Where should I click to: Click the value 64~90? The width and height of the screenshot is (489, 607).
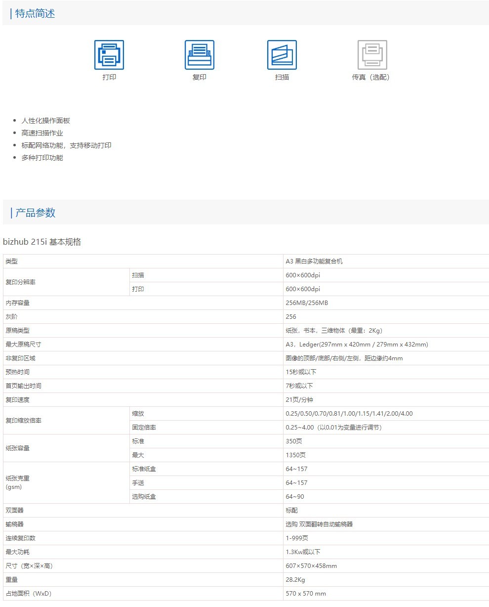pyautogui.click(x=295, y=497)
